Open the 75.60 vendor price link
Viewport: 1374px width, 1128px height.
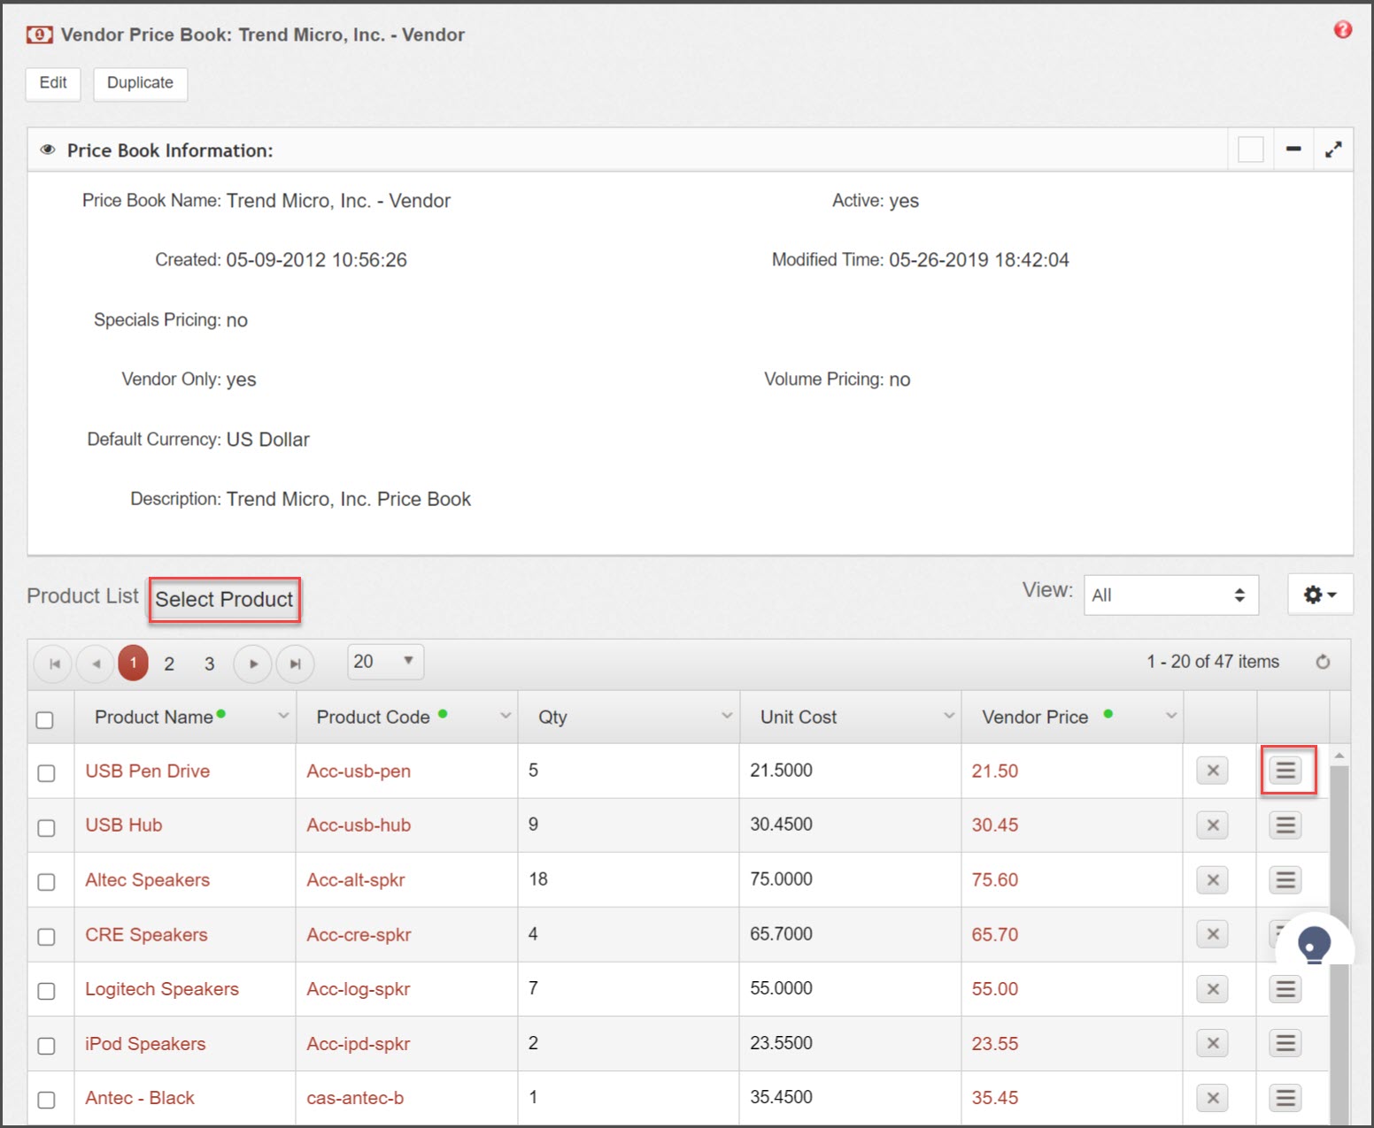pos(994,880)
